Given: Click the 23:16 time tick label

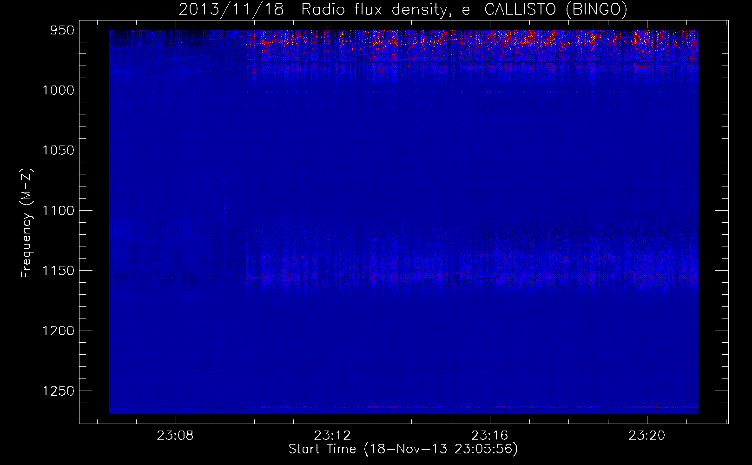Looking at the screenshot, I should [x=490, y=436].
